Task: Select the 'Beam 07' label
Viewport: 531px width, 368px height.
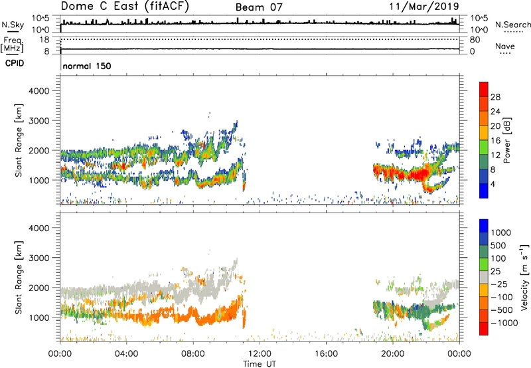Action: pos(259,7)
